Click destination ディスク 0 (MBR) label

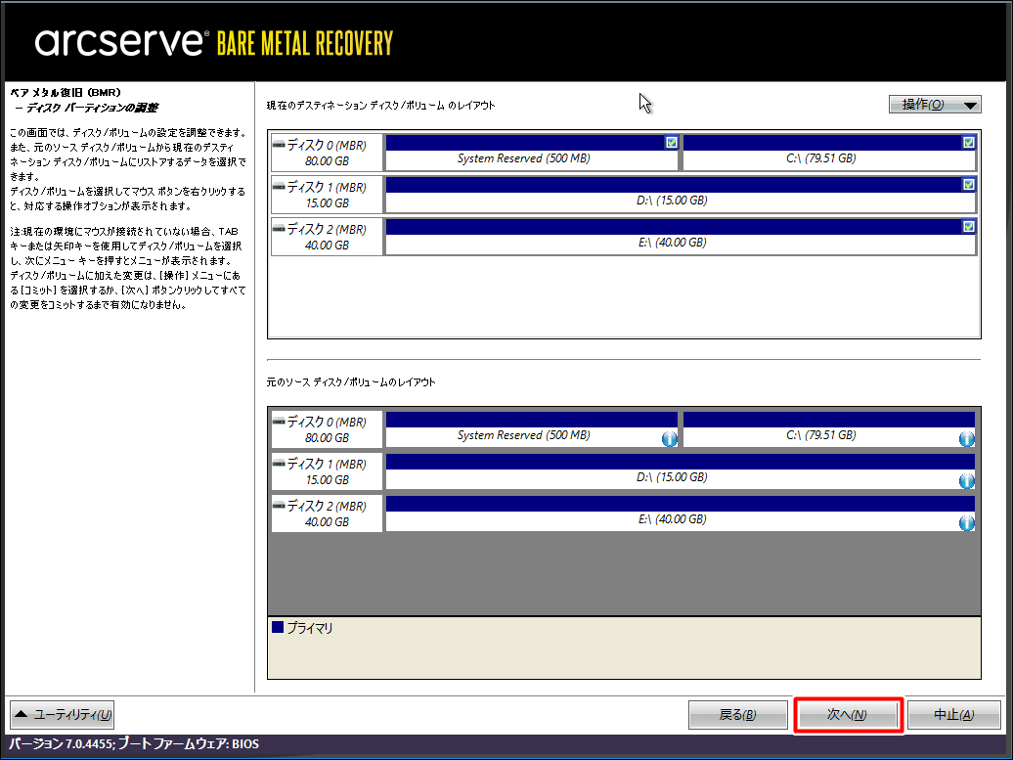327,146
